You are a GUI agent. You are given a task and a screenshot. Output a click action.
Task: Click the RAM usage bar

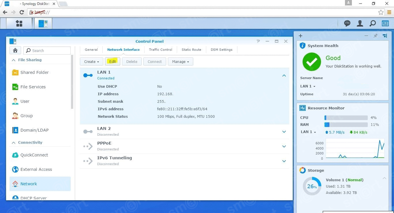coord(346,125)
